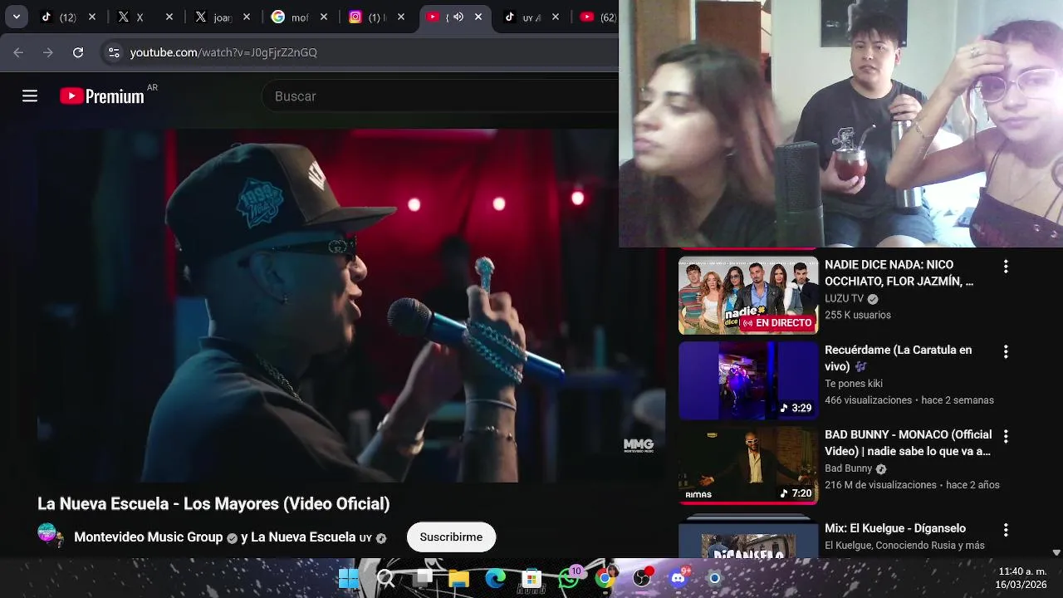Screen dimensions: 1063x598
Task: Close the Google mof tab
Action: click(324, 17)
